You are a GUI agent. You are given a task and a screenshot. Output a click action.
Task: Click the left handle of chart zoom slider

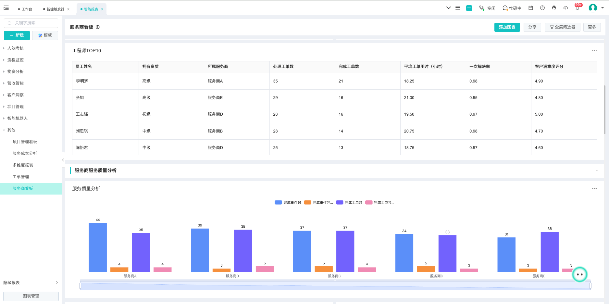coord(80,285)
